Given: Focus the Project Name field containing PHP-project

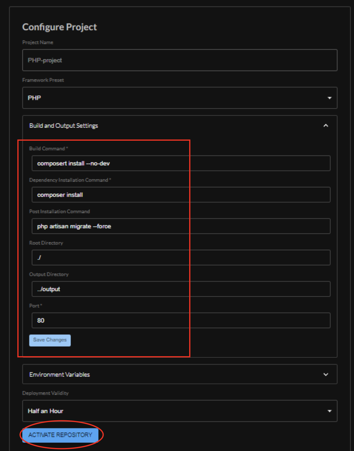Looking at the screenshot, I should tap(179, 60).
